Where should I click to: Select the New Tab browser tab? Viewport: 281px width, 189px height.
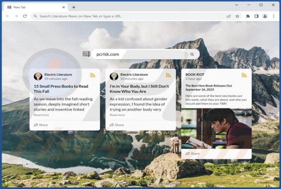[36, 8]
